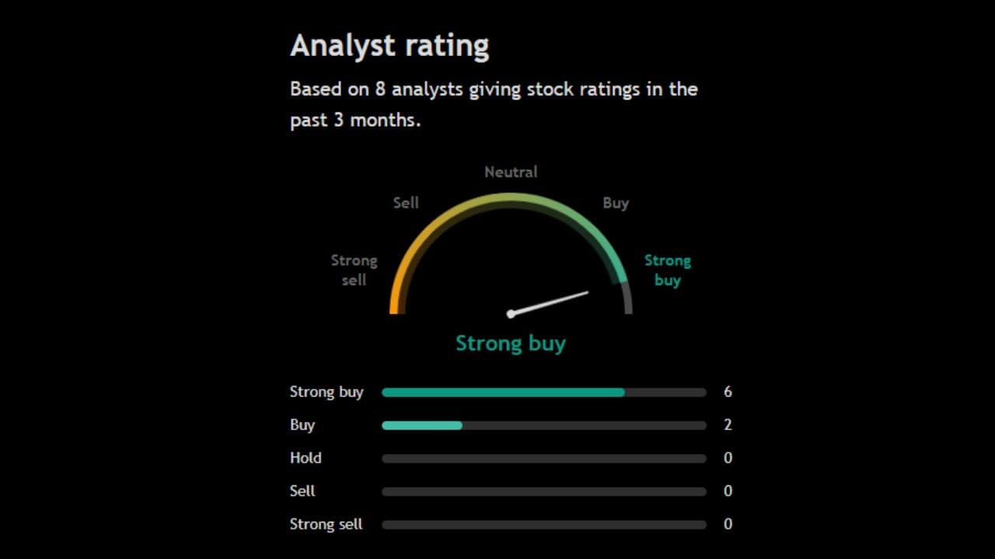Click the Neutral label above gauge
Screen dimensions: 995x559
pos(511,172)
